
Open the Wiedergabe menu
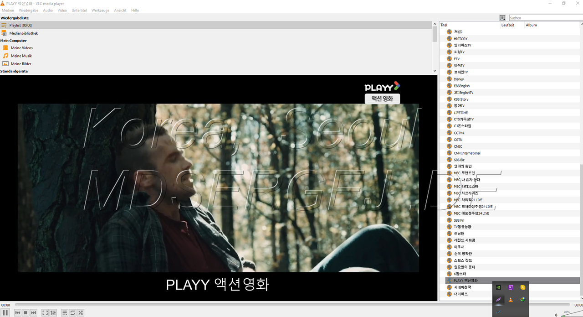[29, 10]
